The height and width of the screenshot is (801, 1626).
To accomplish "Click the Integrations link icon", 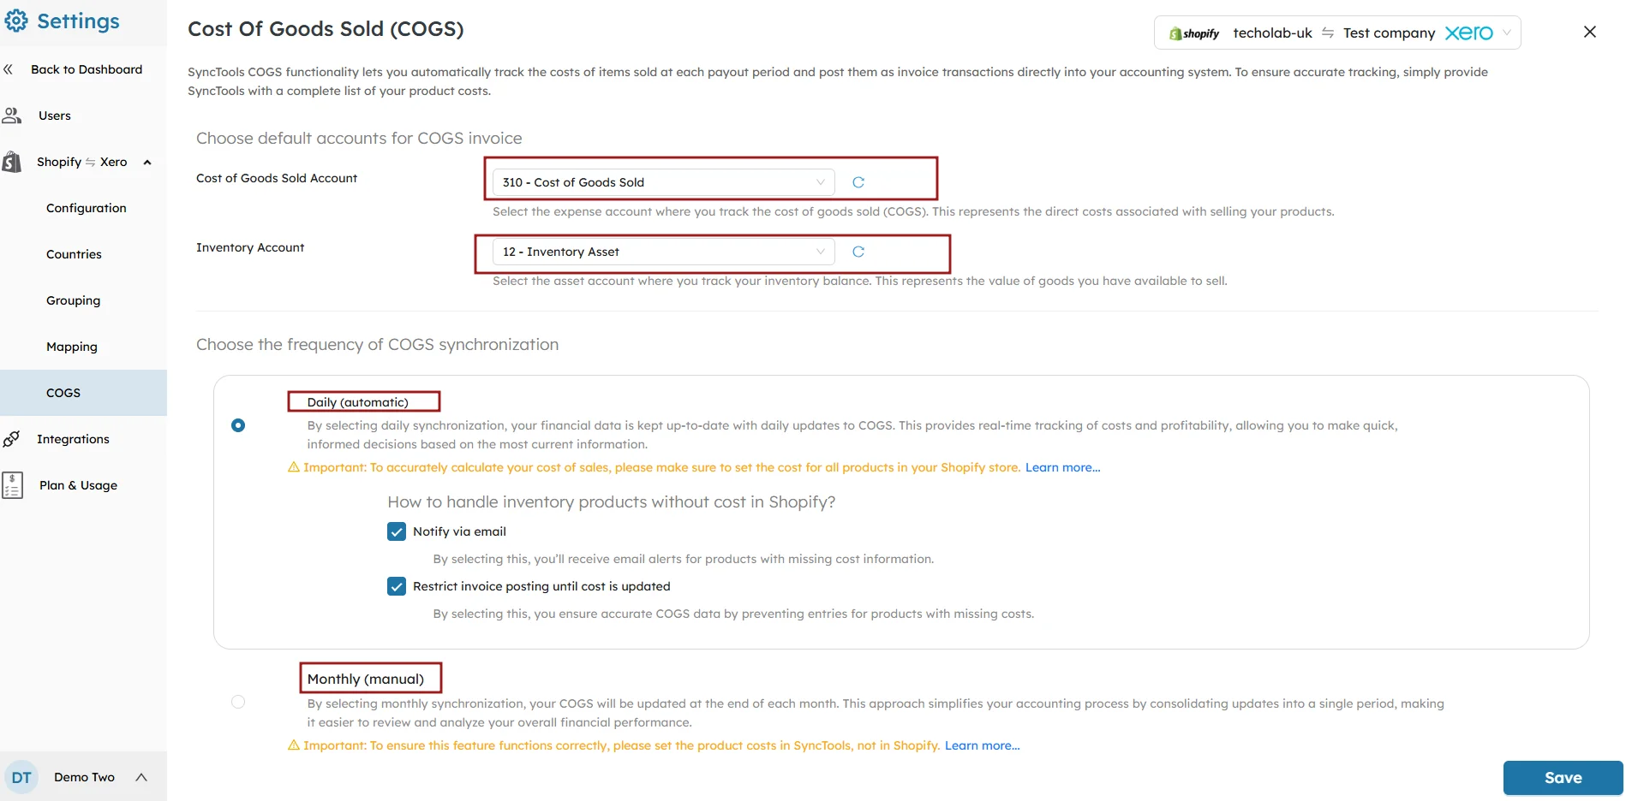I will pos(12,438).
